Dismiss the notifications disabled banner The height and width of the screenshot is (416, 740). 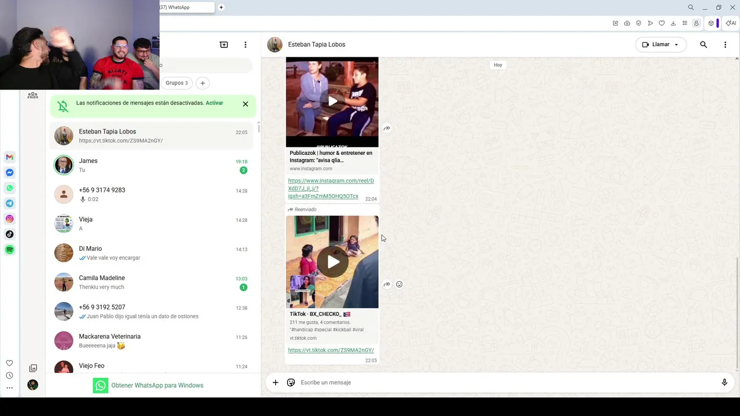pos(245,104)
